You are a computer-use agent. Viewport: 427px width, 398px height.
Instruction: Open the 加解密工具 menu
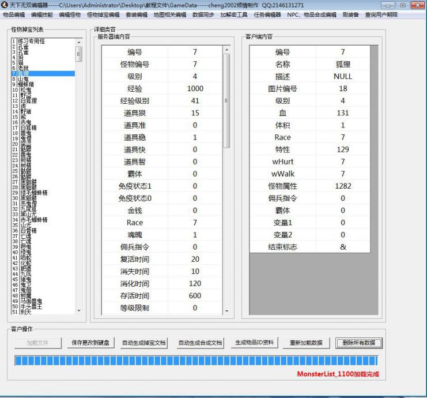[x=234, y=14]
